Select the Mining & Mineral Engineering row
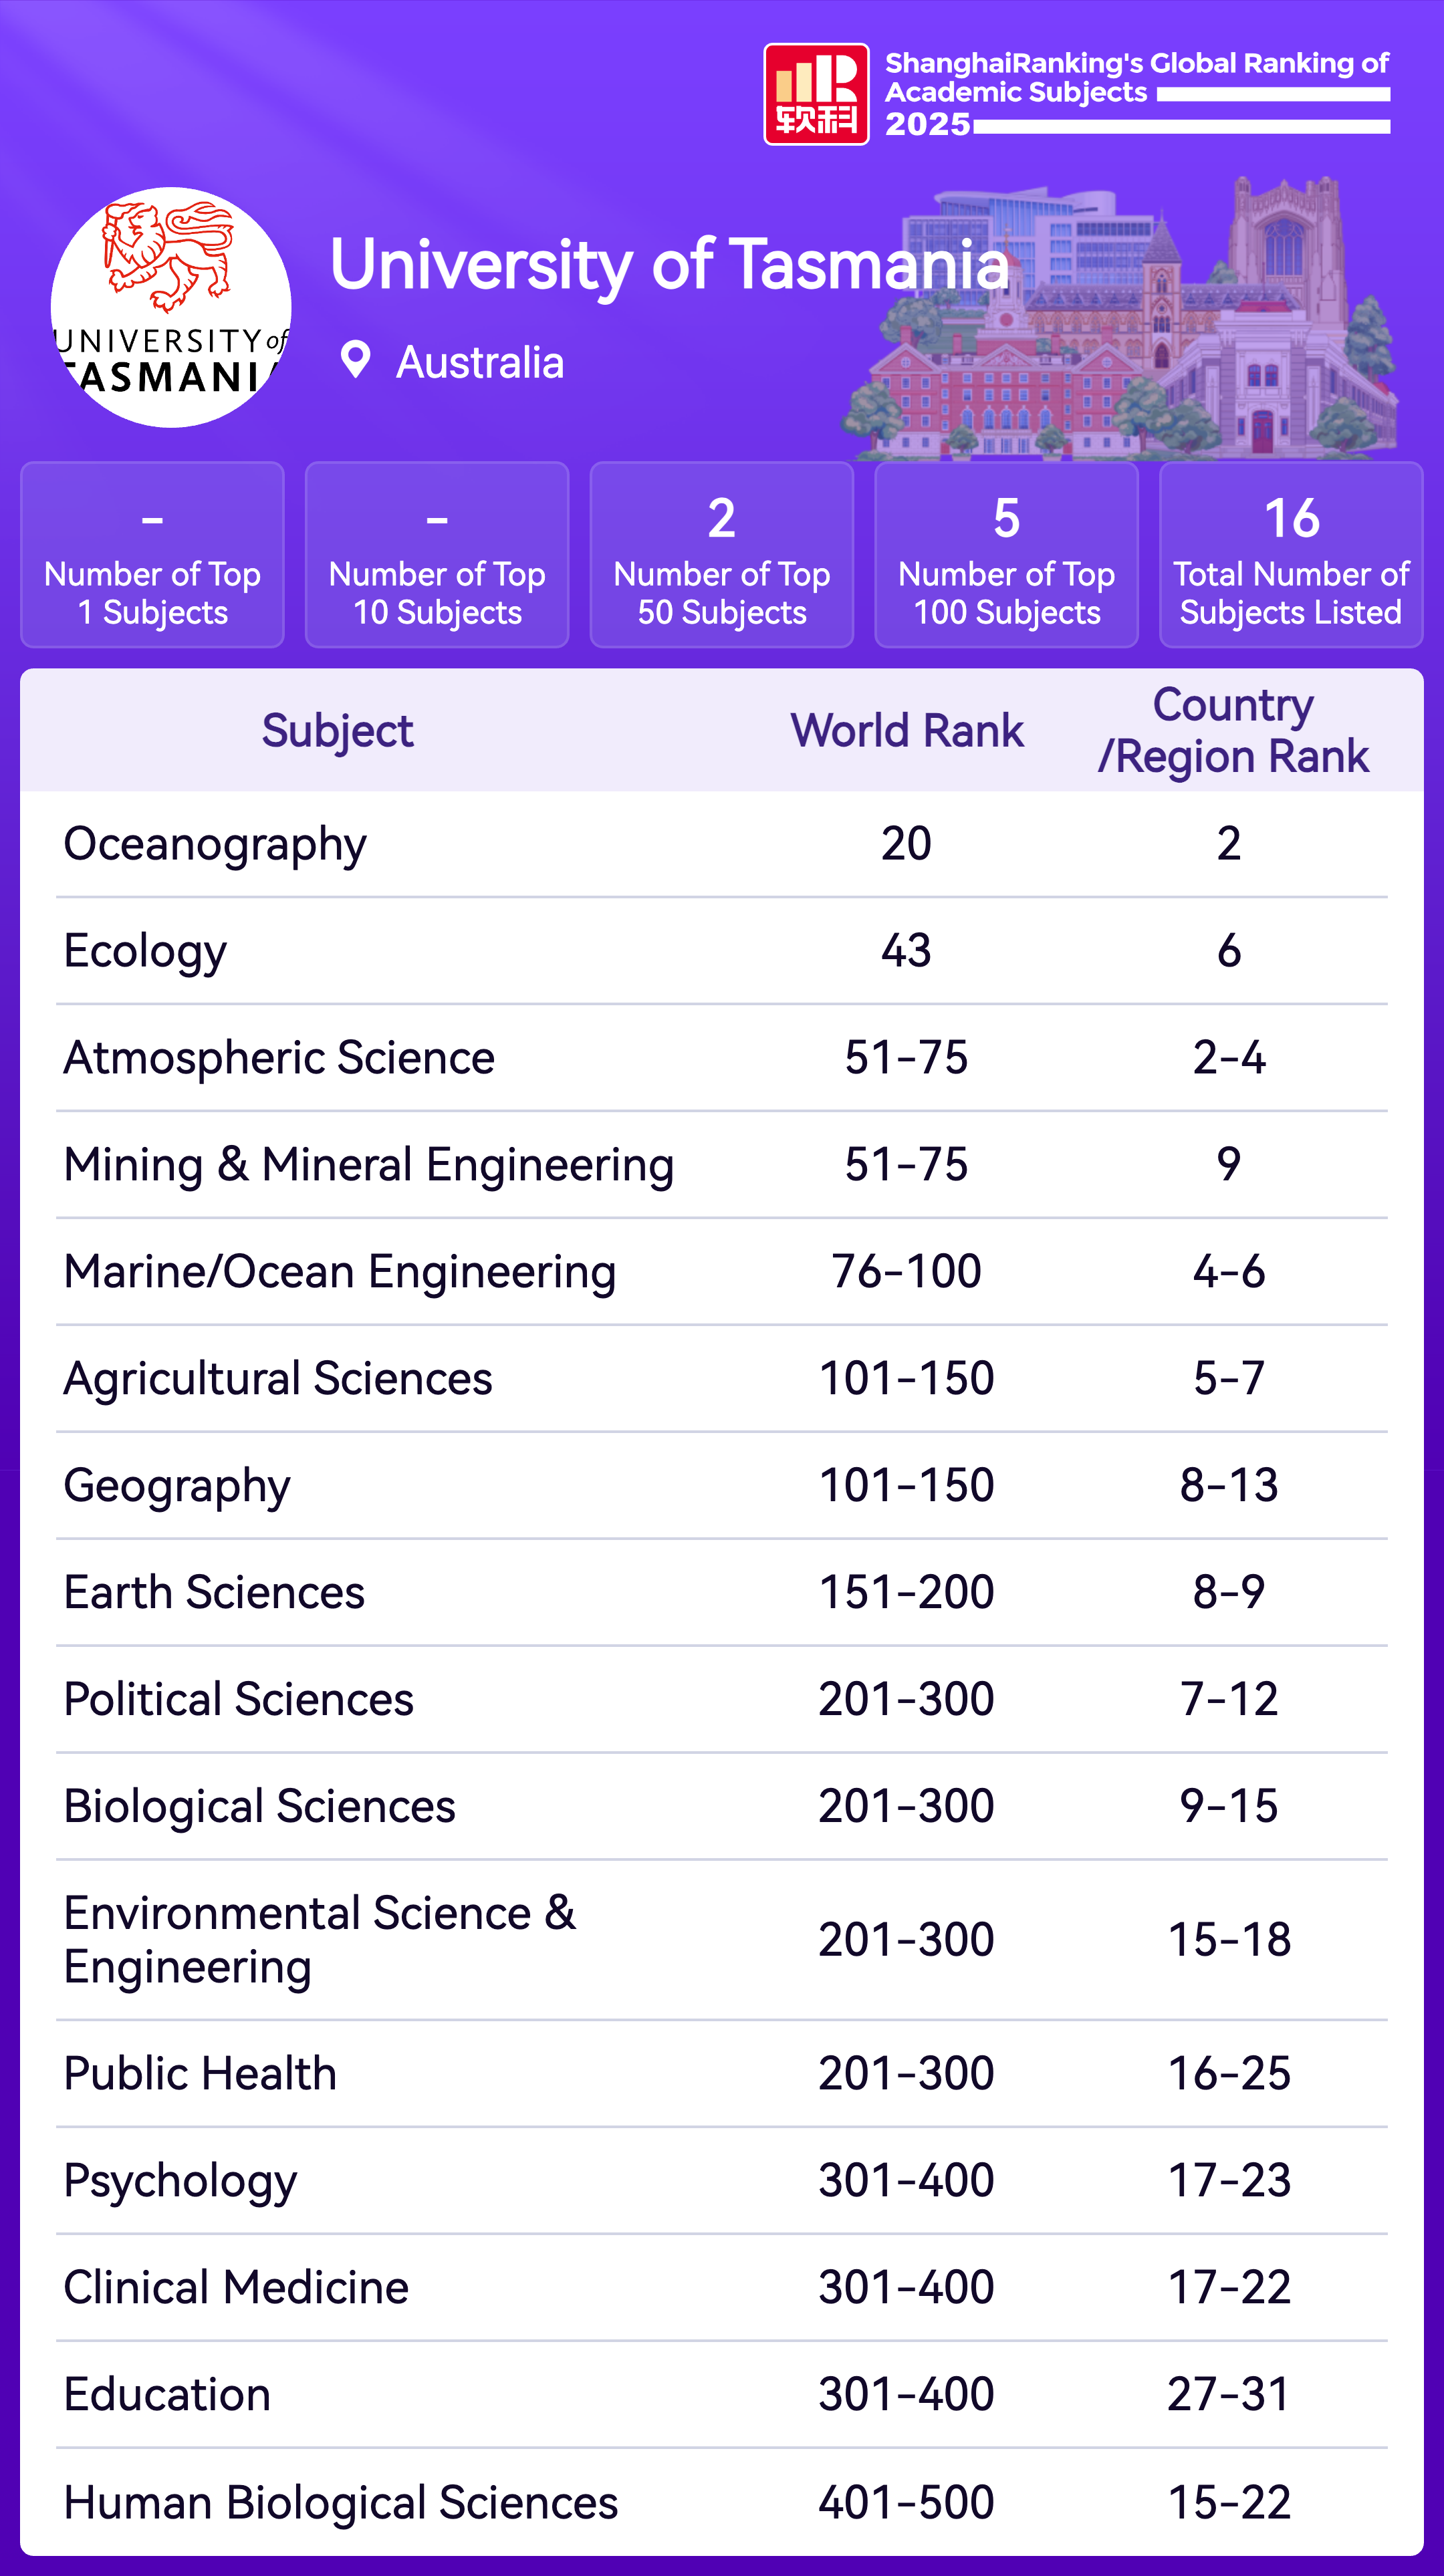 click(x=368, y=1165)
